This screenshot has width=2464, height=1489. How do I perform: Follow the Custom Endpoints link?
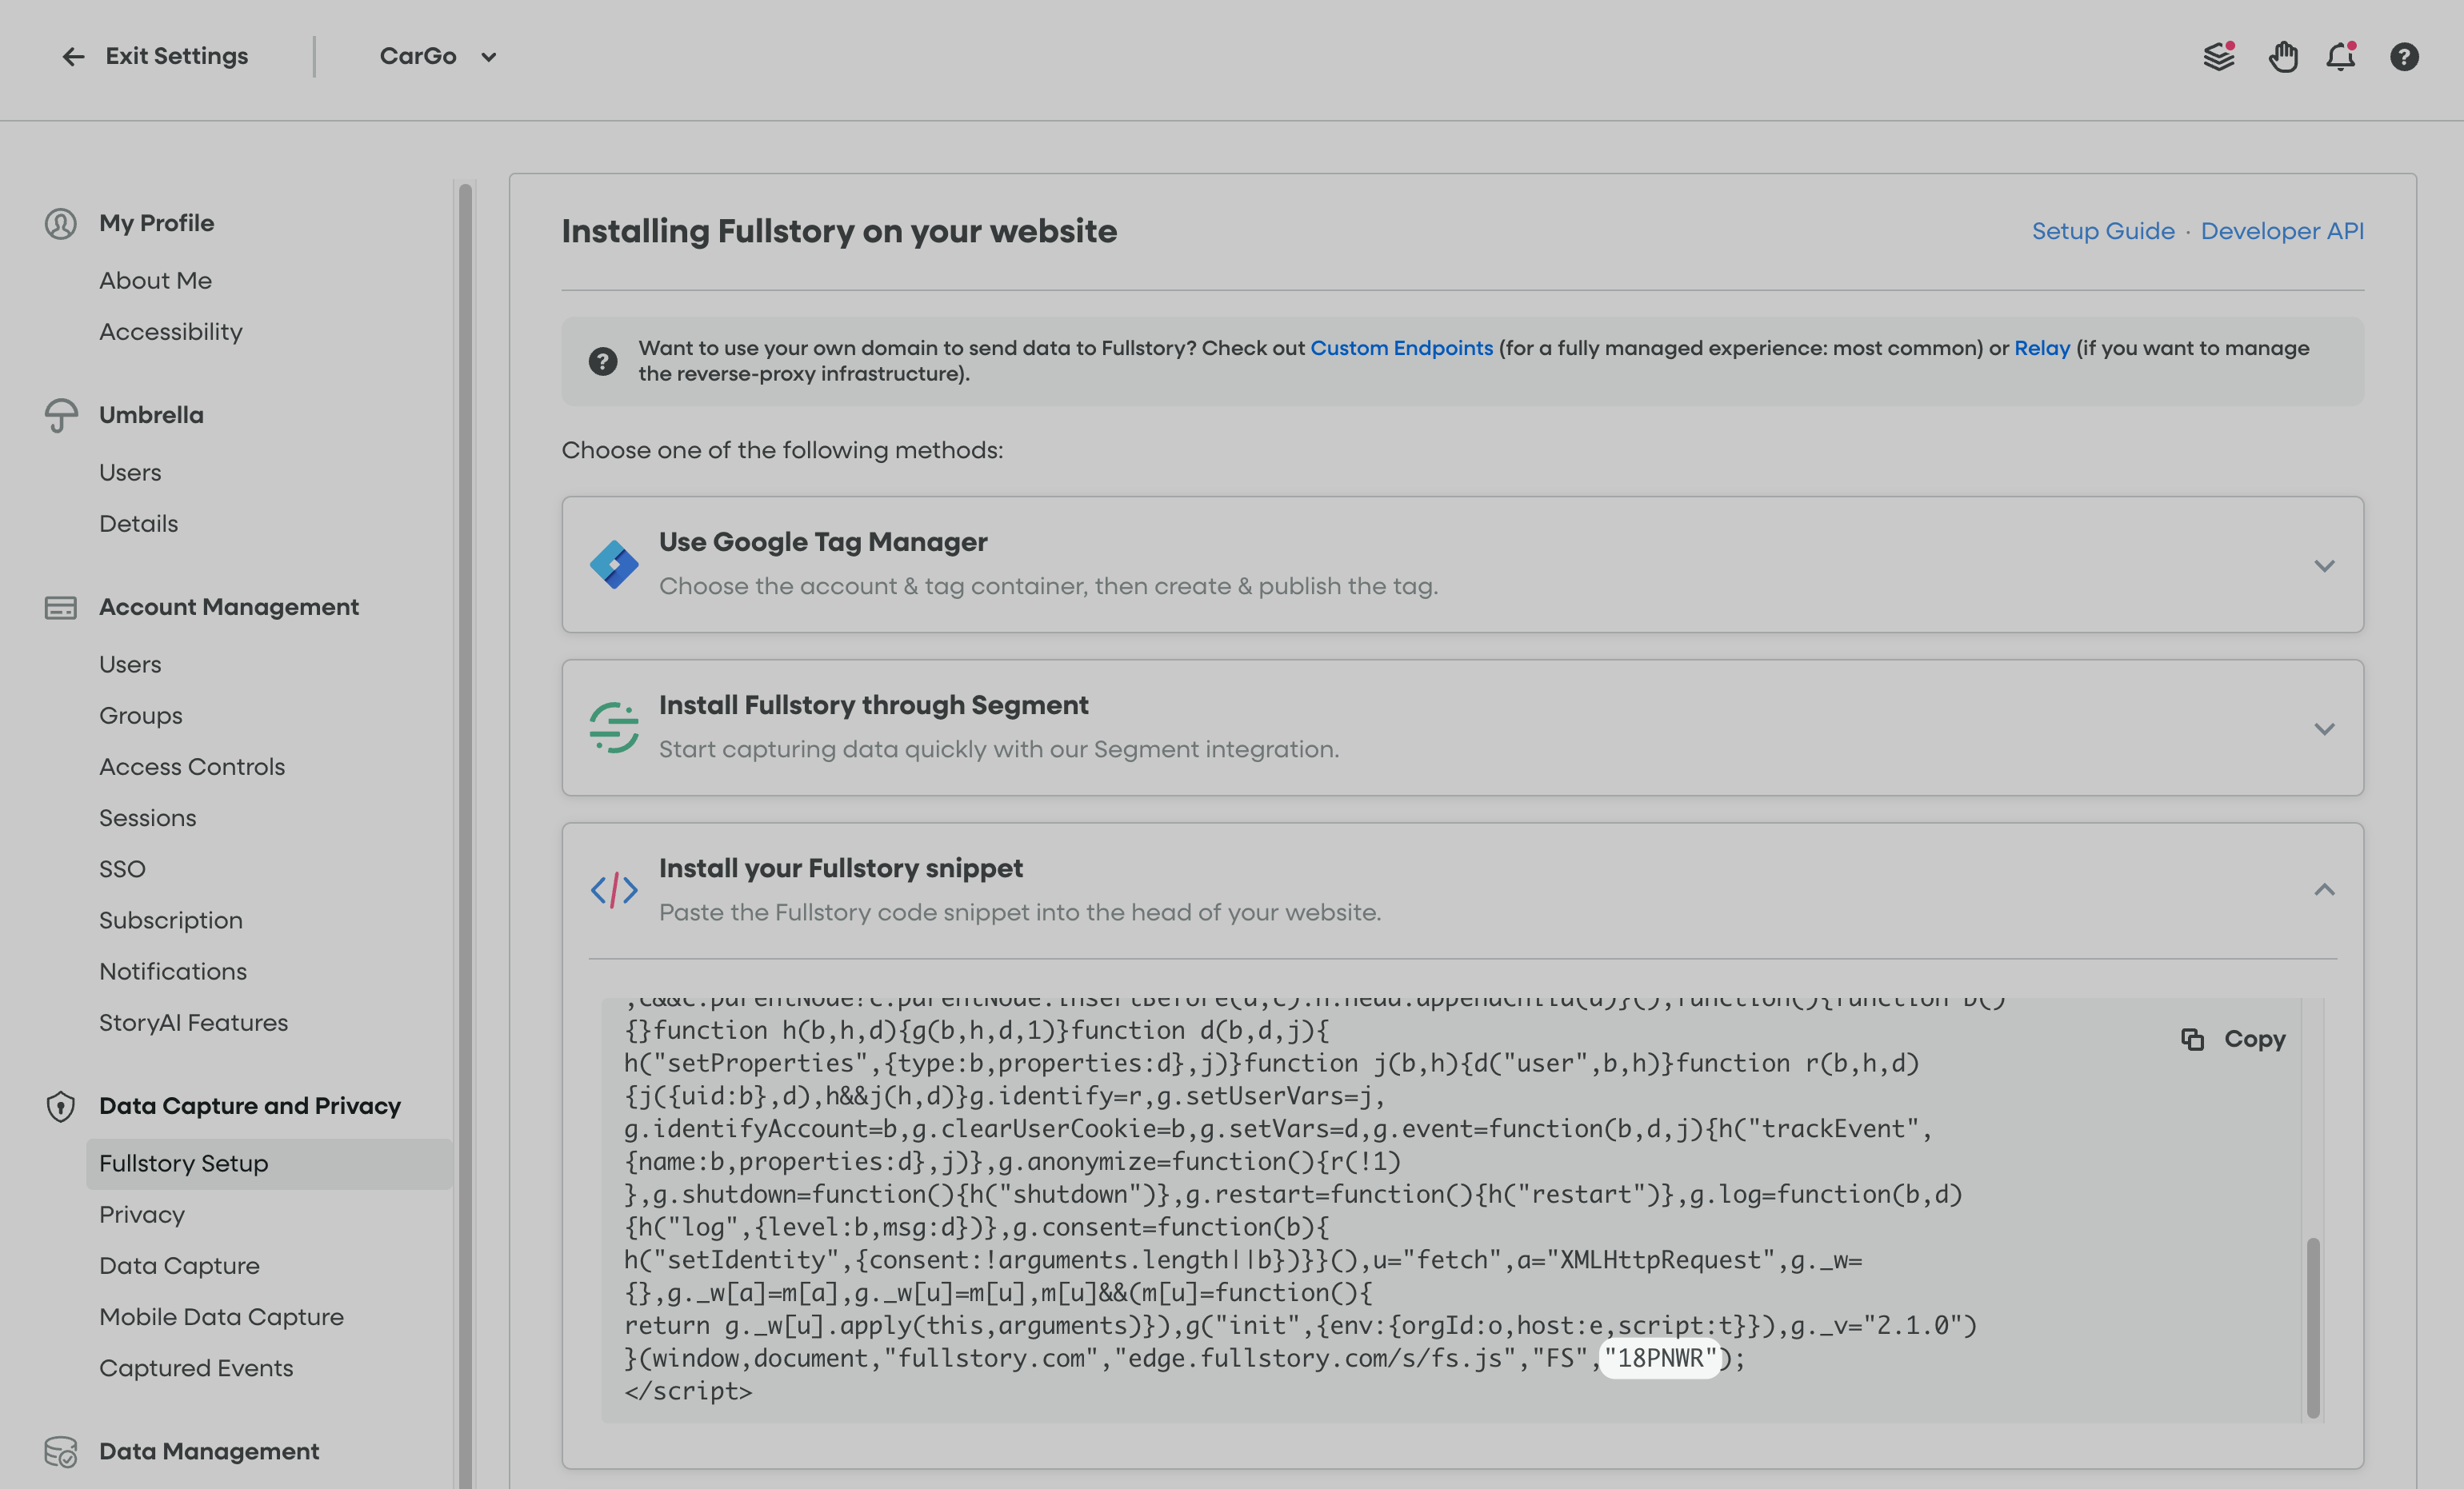click(1401, 348)
